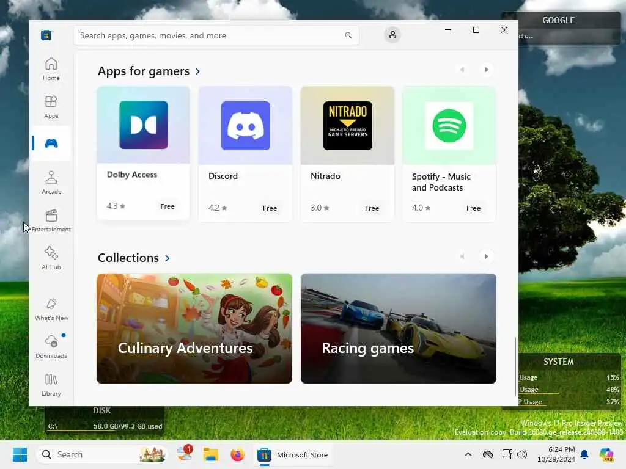Click the cloud sync tray icon

[487, 454]
